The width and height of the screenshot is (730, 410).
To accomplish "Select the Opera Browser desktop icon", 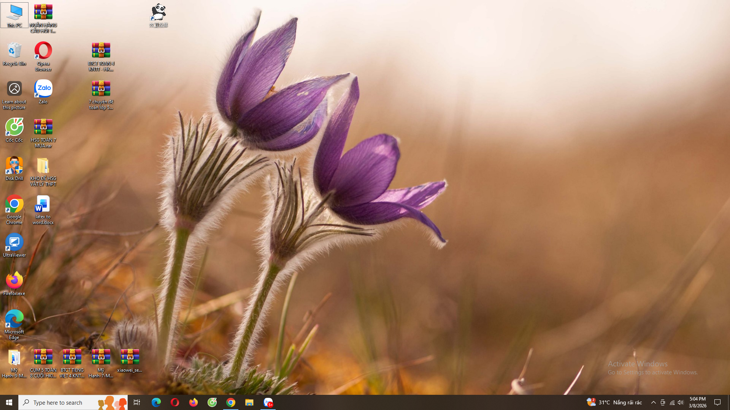I will click(x=43, y=56).
